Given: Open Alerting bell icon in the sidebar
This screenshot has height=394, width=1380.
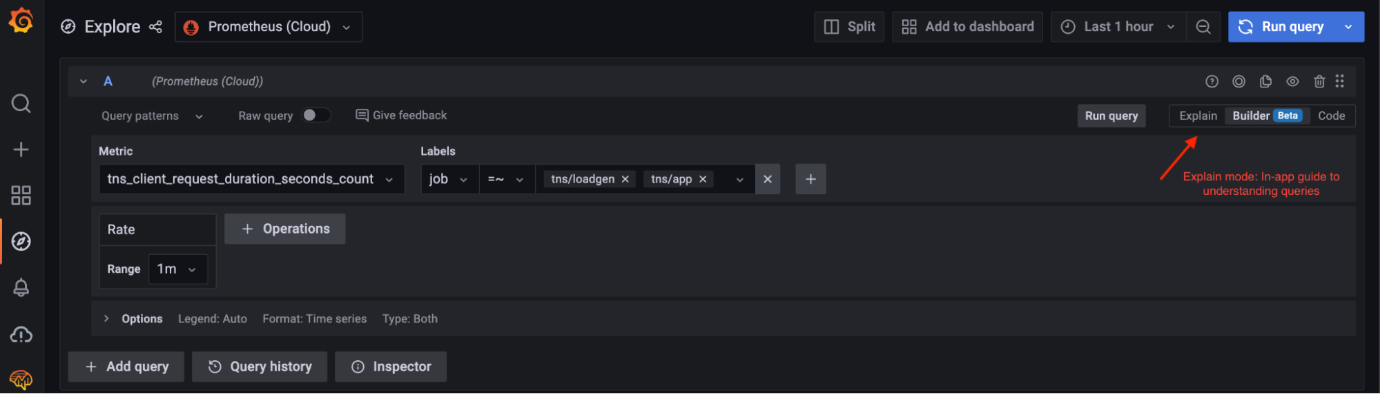Looking at the screenshot, I should point(21,288).
